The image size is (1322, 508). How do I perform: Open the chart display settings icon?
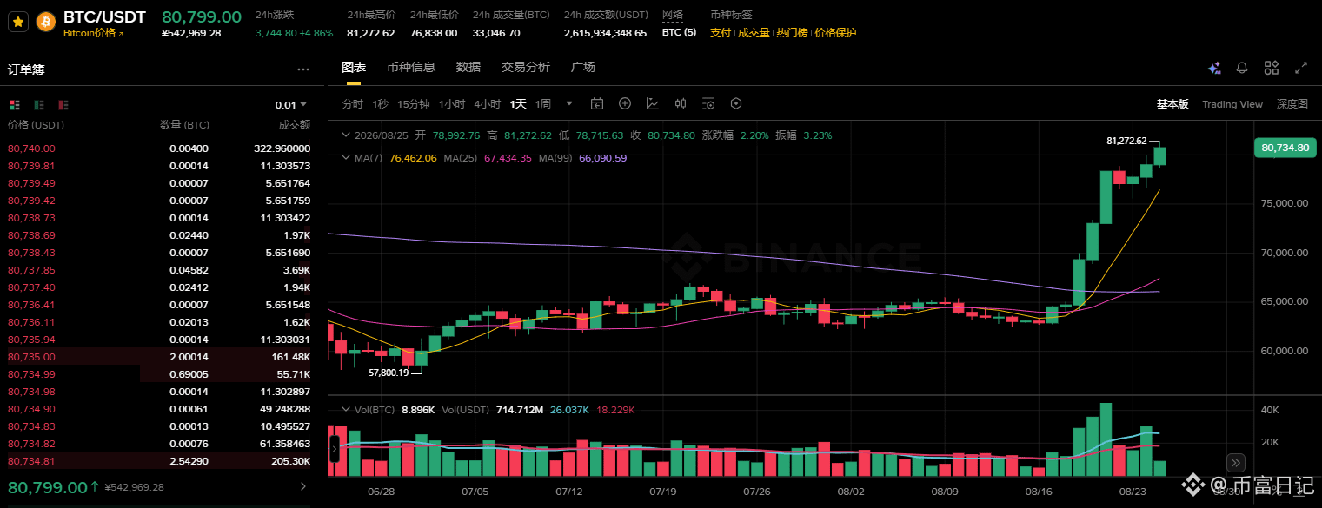[x=708, y=104]
